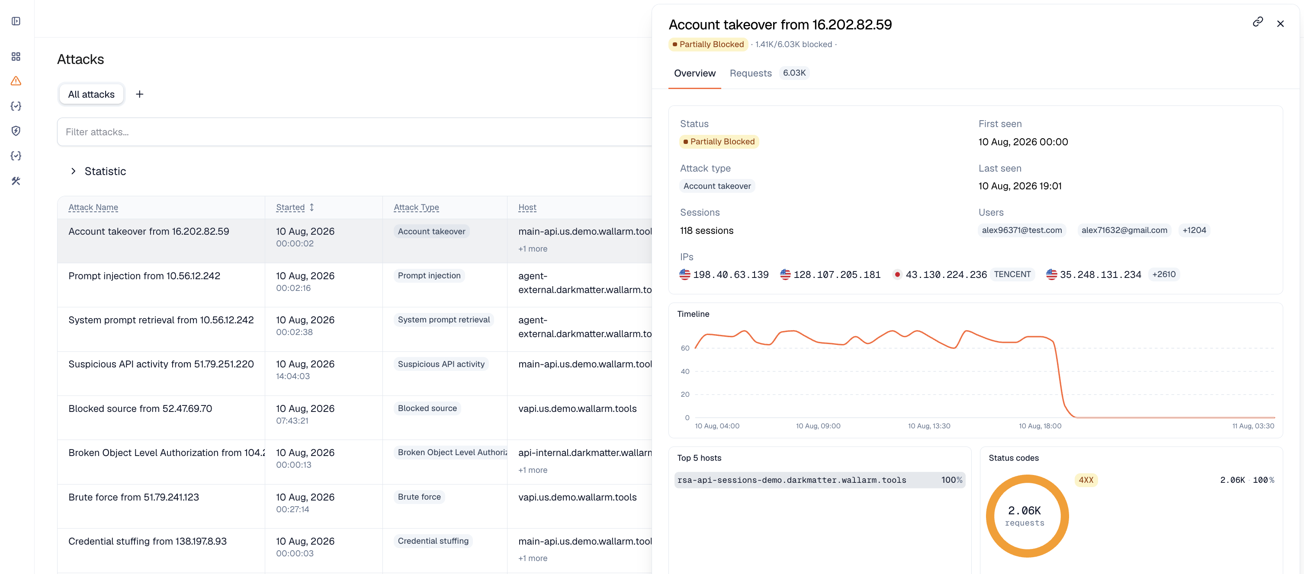1304x574 pixels.
Task: Sort by Attack Name column header
Action: tap(93, 207)
